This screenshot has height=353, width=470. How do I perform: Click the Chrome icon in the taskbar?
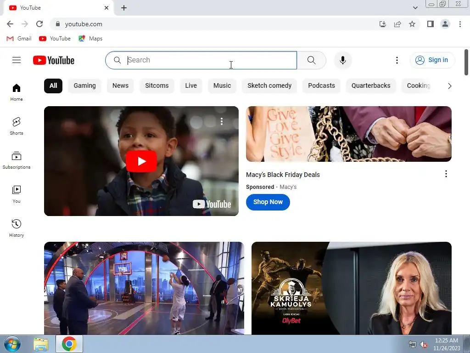tap(69, 344)
